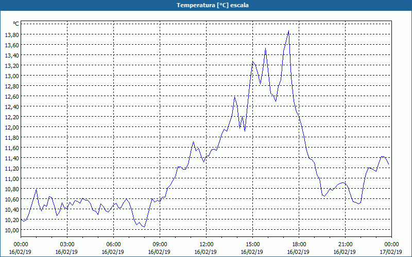The height and width of the screenshot is (257, 412).
Task: Click the 12,60 y-axis label
Action: coord(12,96)
